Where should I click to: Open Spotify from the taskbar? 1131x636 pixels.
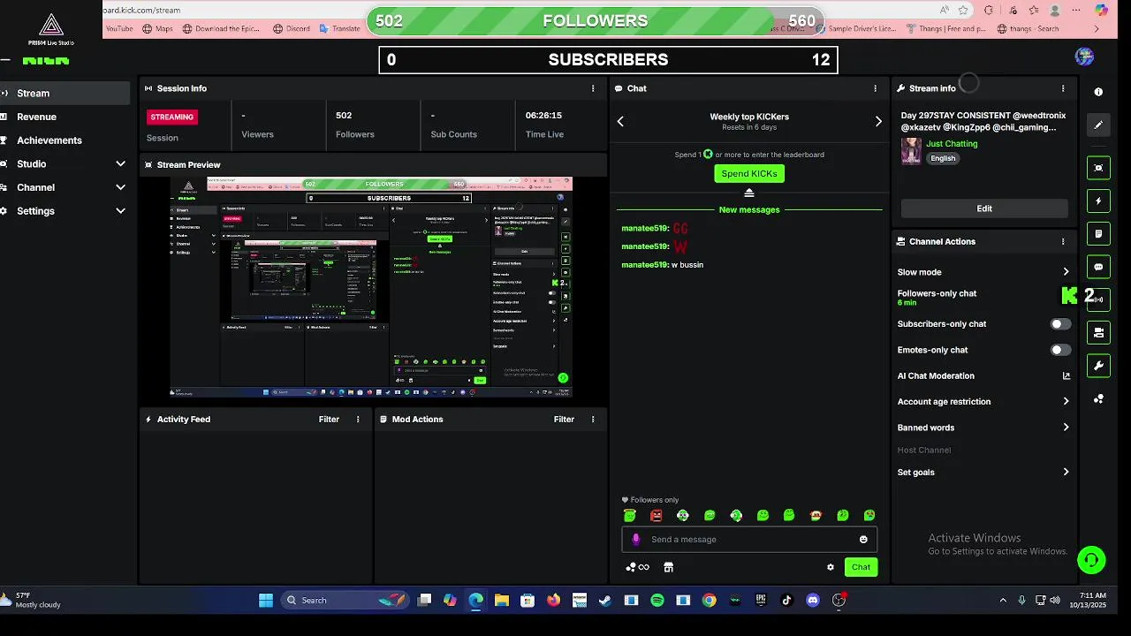657,601
